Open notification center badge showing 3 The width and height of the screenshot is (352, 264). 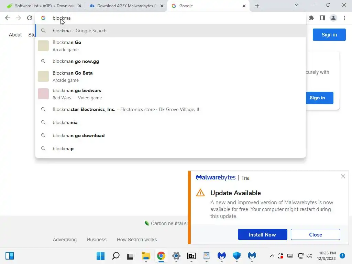(342, 256)
